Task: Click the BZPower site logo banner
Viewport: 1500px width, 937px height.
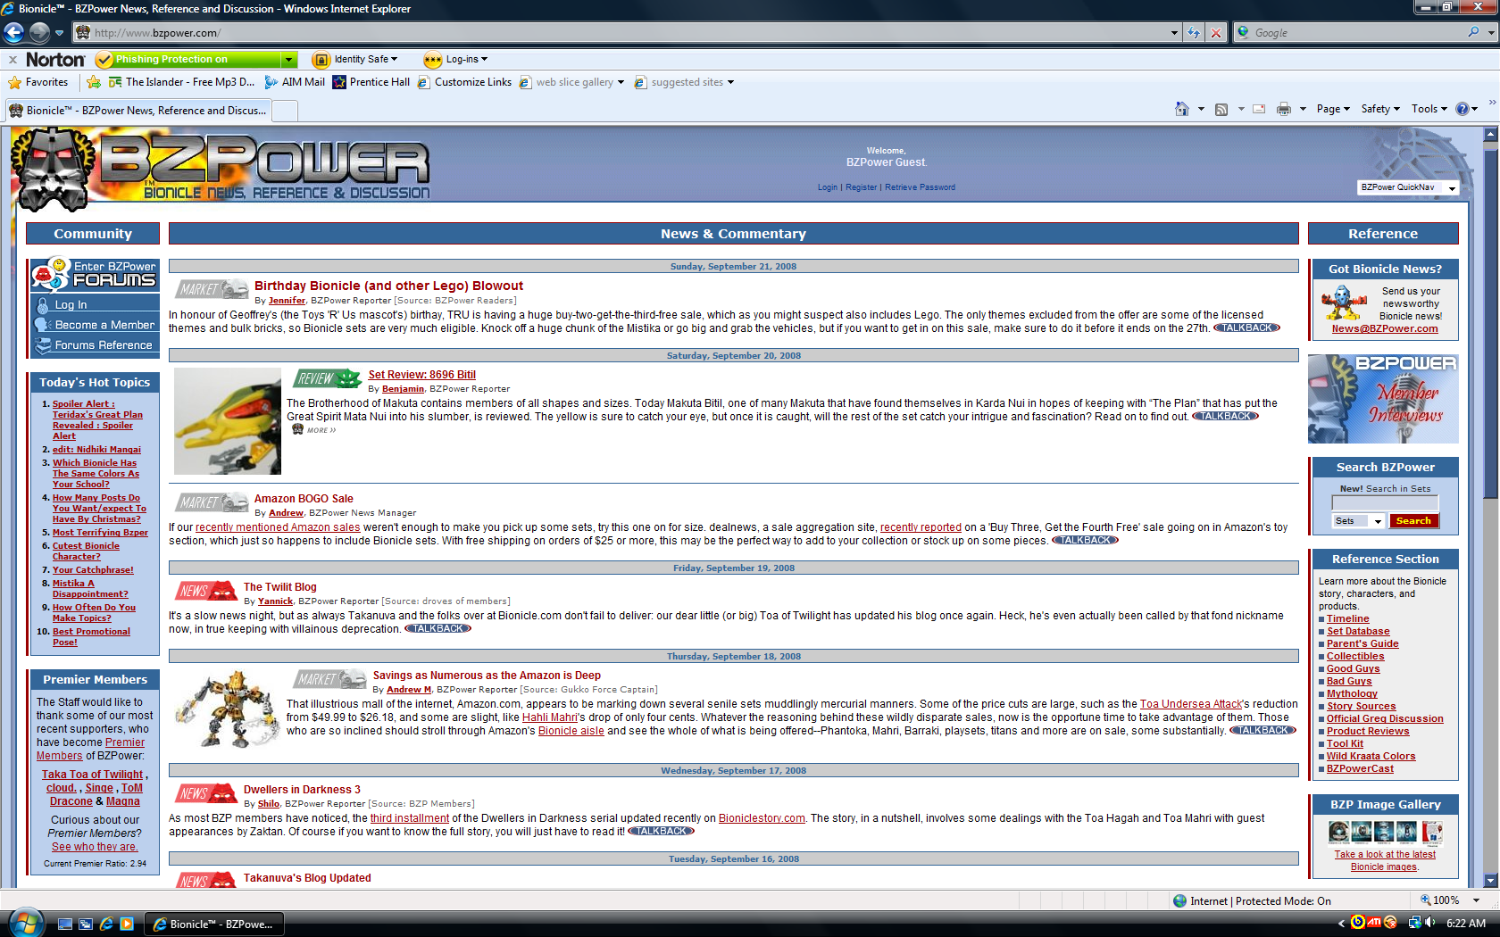Action: [221, 168]
